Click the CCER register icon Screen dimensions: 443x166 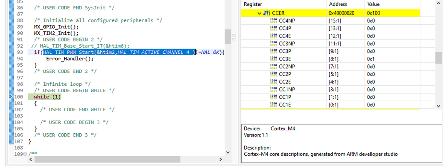[267, 13]
